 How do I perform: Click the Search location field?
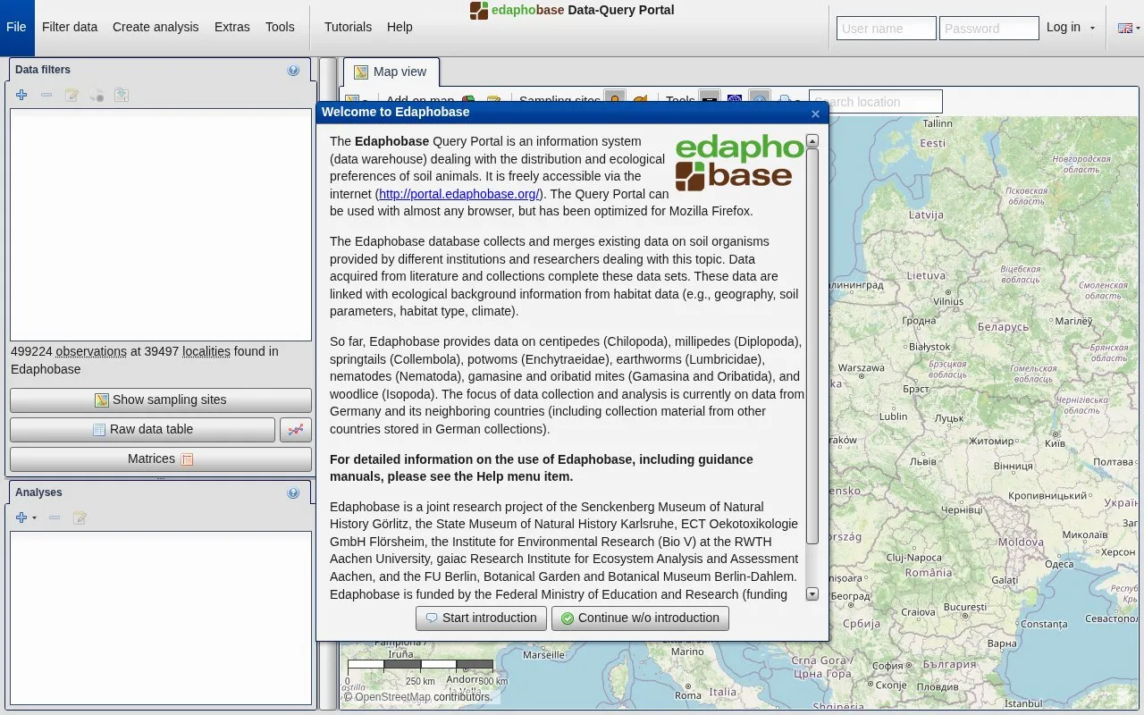(x=876, y=102)
